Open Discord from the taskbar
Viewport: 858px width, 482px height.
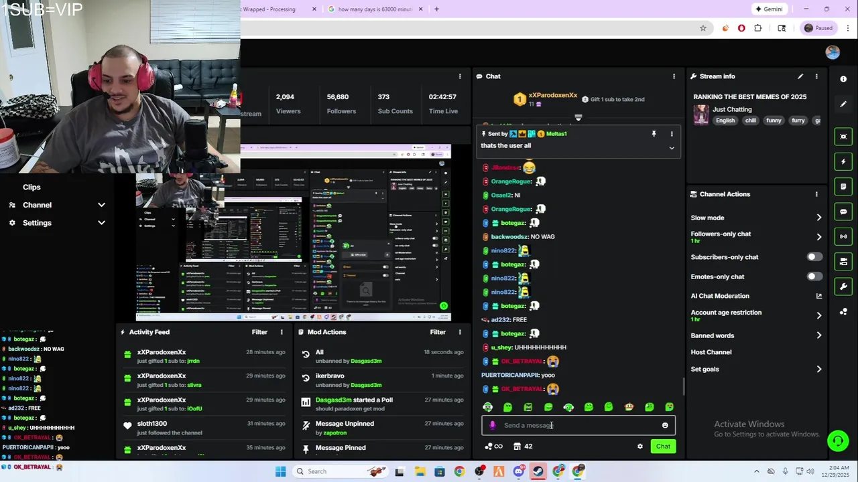[x=518, y=471]
